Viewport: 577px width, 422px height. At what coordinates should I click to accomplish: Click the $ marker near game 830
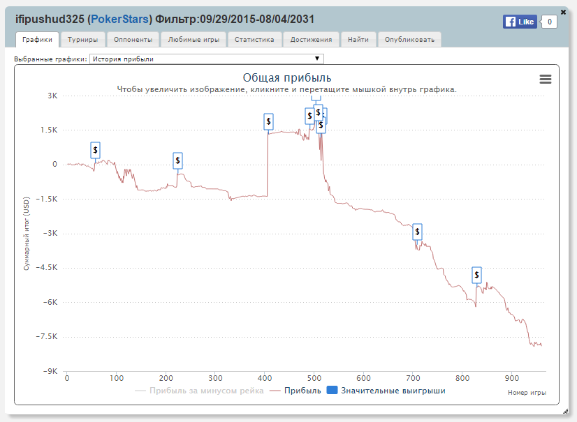coord(476,275)
